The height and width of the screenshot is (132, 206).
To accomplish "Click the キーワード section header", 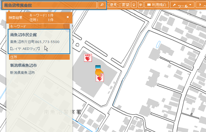I will coord(39,26).
